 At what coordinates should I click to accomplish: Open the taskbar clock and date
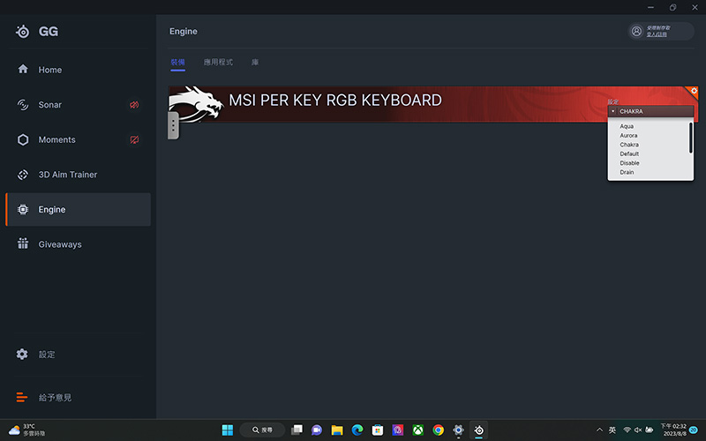pos(673,430)
